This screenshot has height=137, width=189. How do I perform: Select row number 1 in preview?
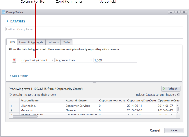pyautogui.click(x=14, y=106)
